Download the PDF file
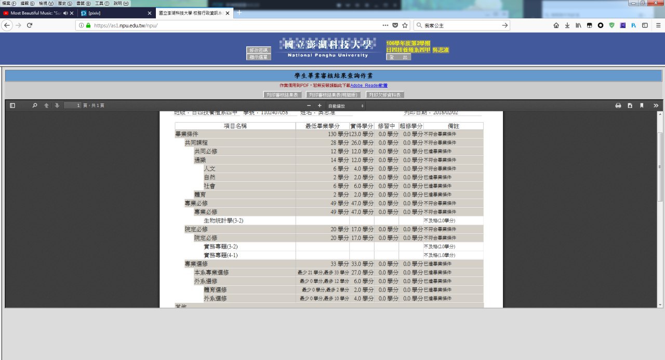 630,105
